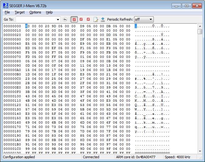Click in the Go To address field
The image size is (205, 162).
36,19
